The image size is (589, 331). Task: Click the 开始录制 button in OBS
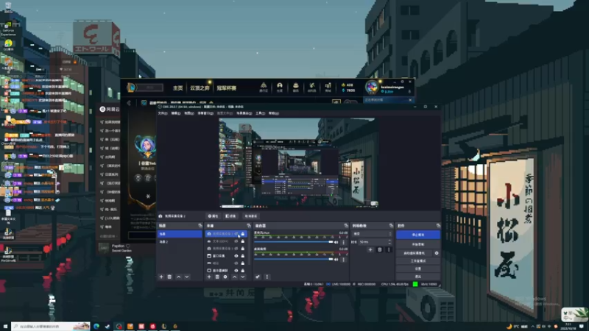coord(418,244)
